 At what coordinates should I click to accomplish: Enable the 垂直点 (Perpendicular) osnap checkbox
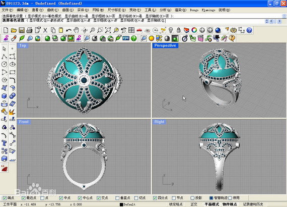click(x=117, y=198)
